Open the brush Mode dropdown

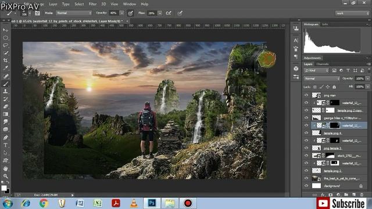coord(74,13)
